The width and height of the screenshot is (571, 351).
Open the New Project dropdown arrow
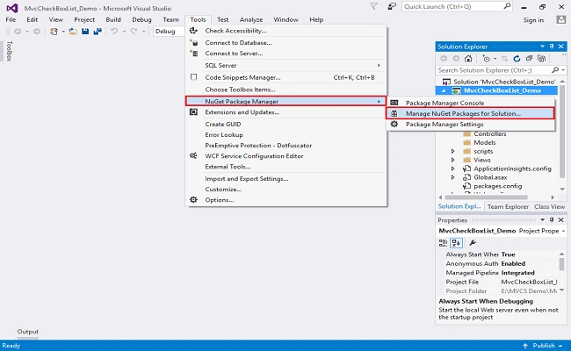click(63, 32)
